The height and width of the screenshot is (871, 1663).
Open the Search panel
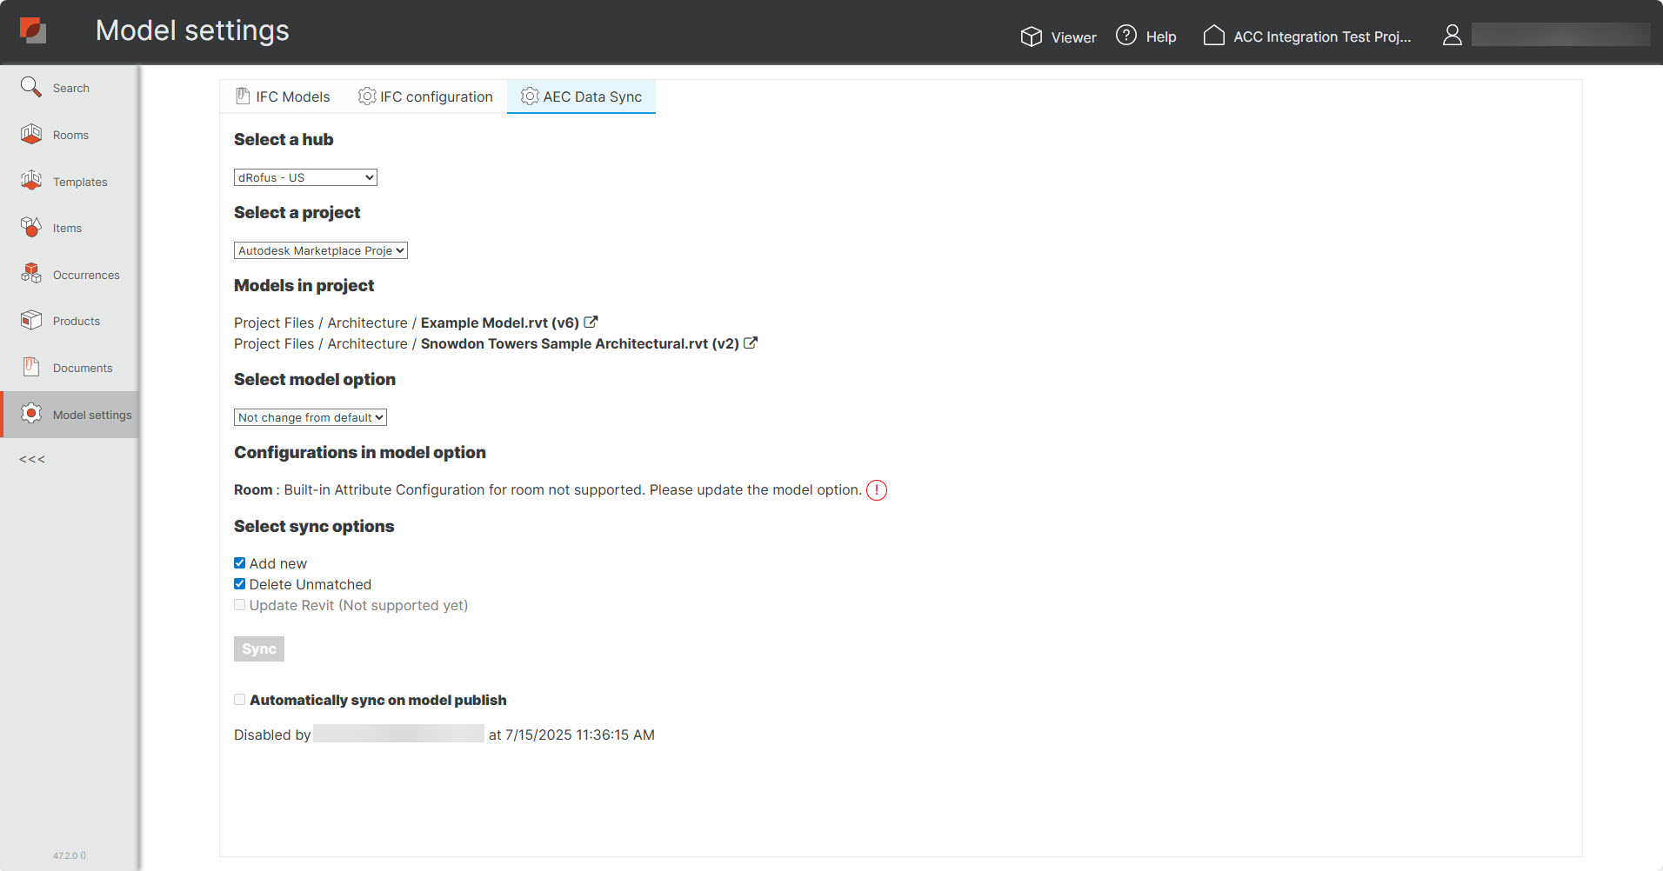click(x=70, y=87)
